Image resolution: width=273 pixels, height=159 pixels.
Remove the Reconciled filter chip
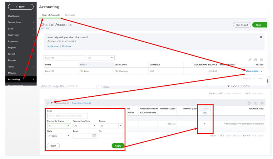click(68, 103)
